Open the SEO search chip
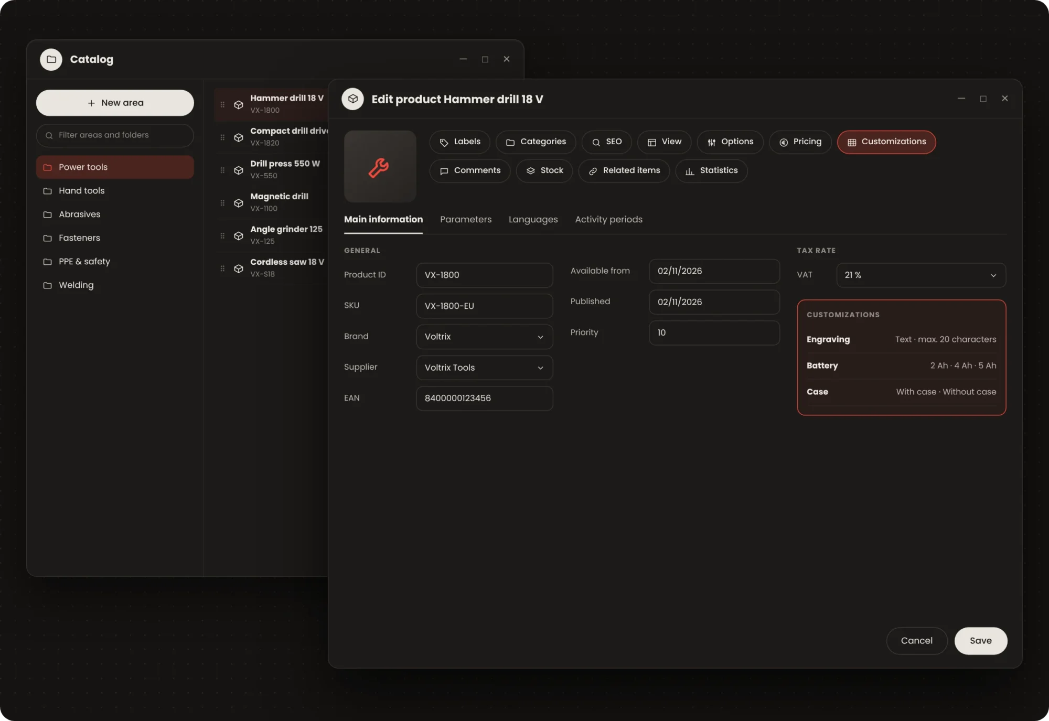 [x=606, y=142]
